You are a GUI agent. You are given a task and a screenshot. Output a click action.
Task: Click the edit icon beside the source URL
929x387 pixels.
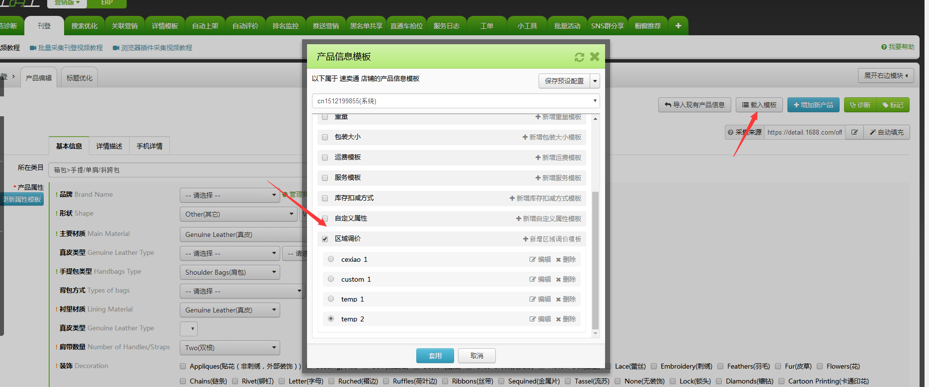(854, 132)
